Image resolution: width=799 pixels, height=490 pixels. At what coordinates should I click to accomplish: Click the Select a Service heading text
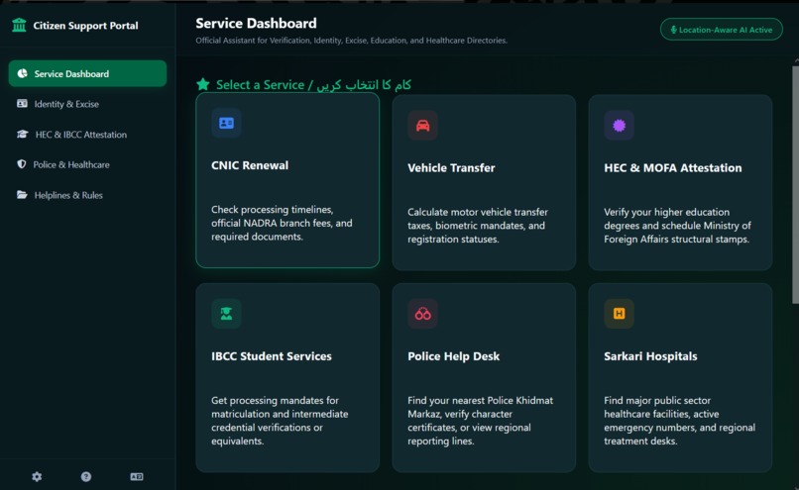313,84
